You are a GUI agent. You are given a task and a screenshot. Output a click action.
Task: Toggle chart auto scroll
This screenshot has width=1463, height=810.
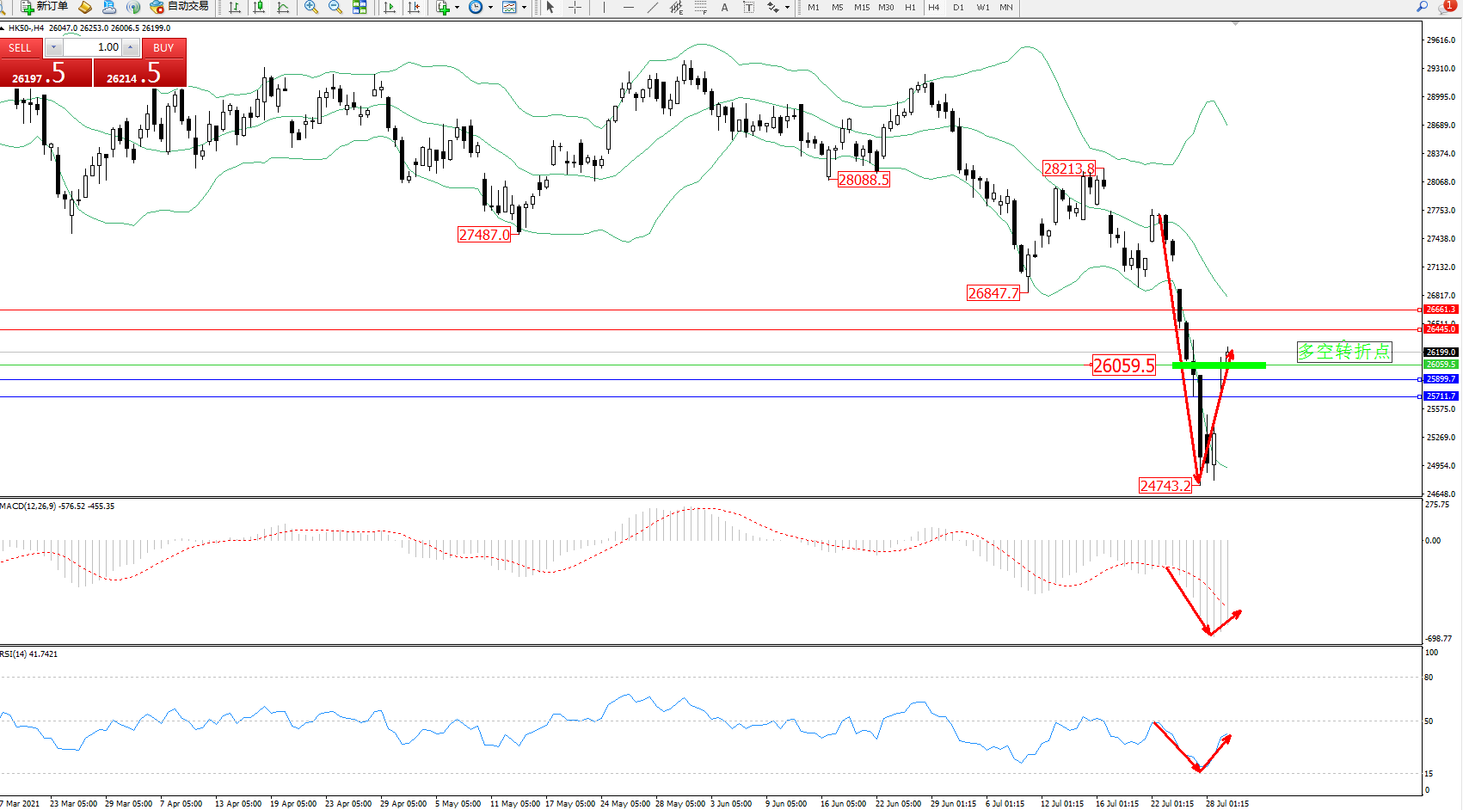coord(390,7)
